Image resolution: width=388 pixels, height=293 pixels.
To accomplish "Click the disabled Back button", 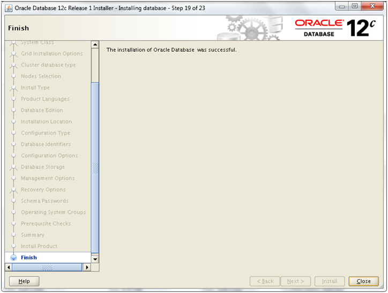I will 265,281.
